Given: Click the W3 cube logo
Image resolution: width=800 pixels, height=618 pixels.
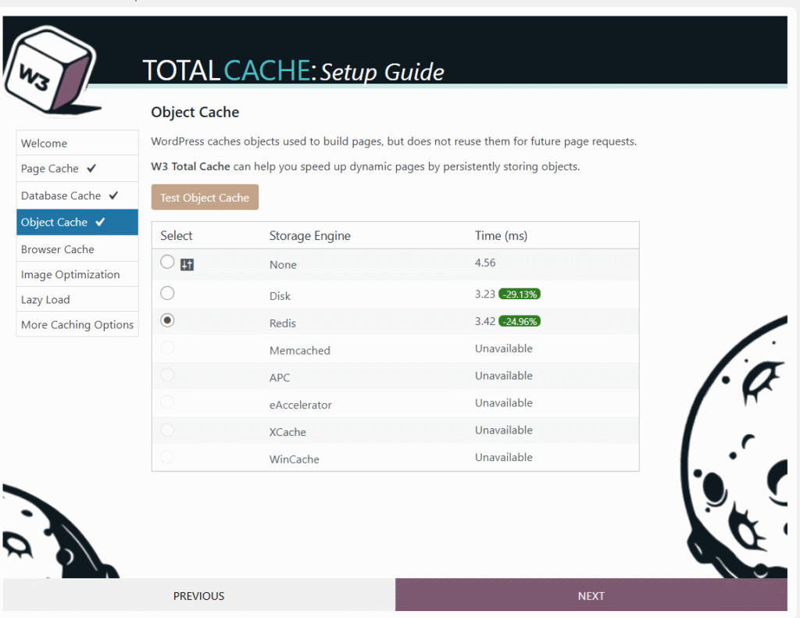Looking at the screenshot, I should (x=51, y=70).
